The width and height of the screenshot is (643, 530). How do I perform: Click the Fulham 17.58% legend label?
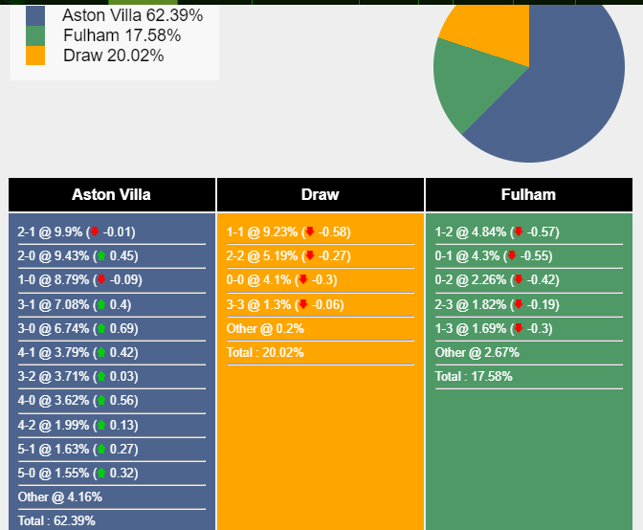coord(122,35)
